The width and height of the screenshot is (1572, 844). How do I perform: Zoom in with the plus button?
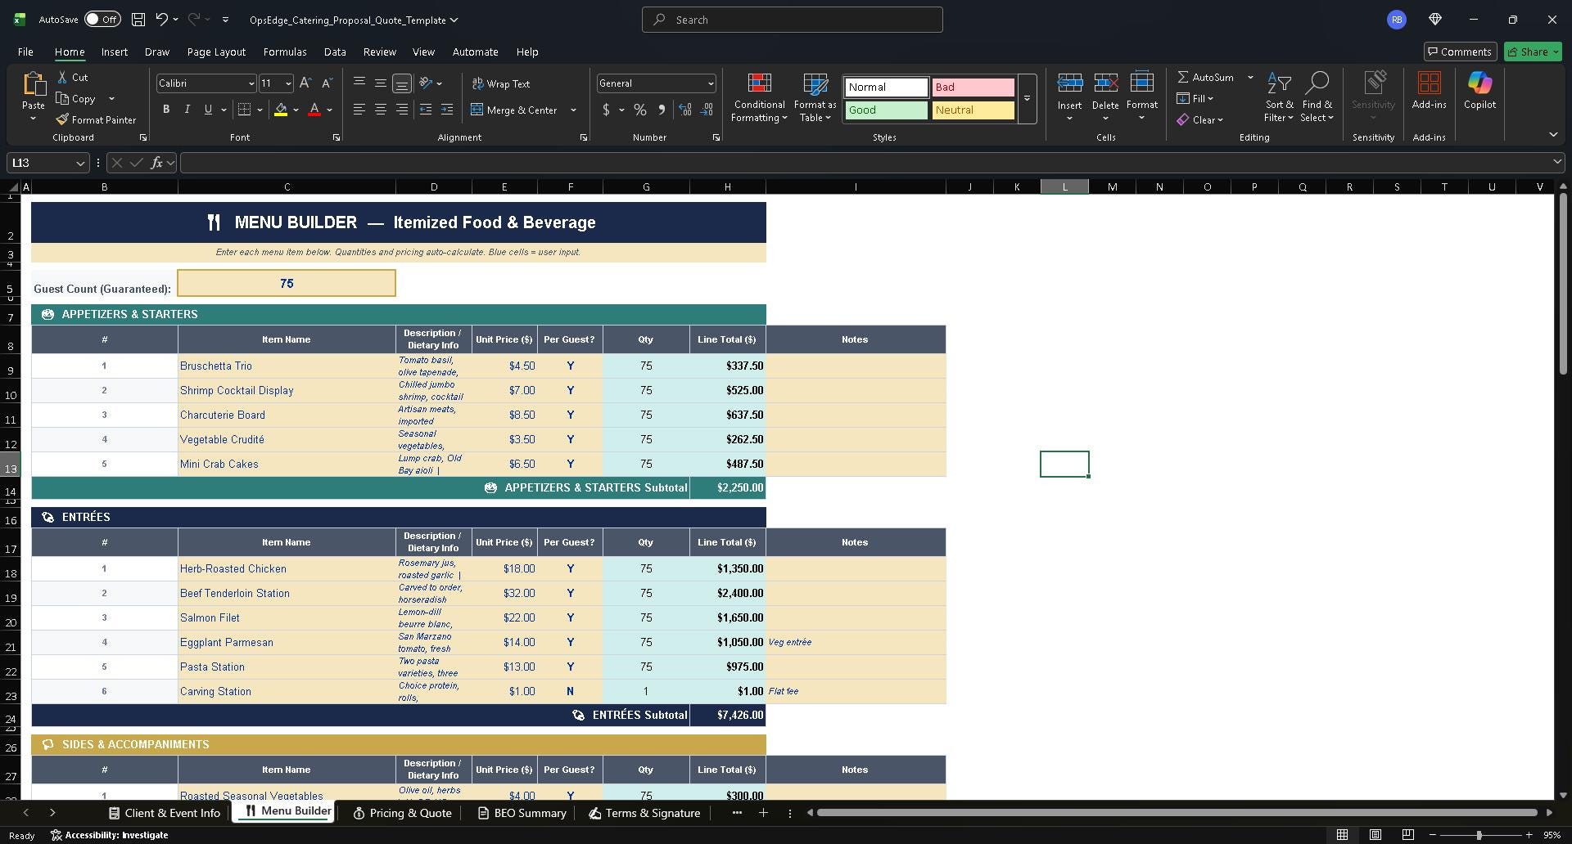(x=1529, y=835)
